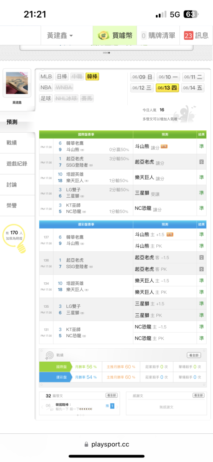Select the 韓棒 league filter
The height and width of the screenshot is (462, 213).
tap(92, 77)
